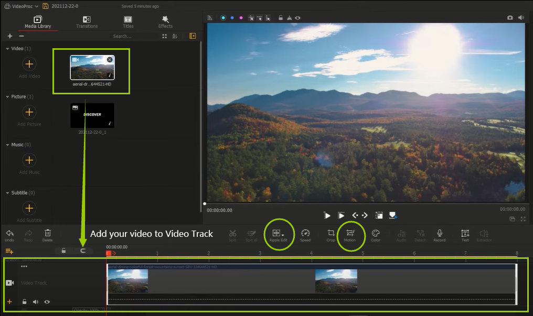Switch to the Effects tab
This screenshot has width=533, height=316.
coord(165,22)
